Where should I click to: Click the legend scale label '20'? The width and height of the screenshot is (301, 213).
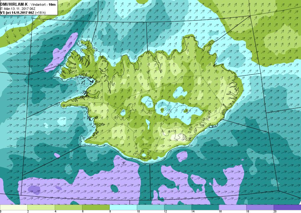point(275,211)
